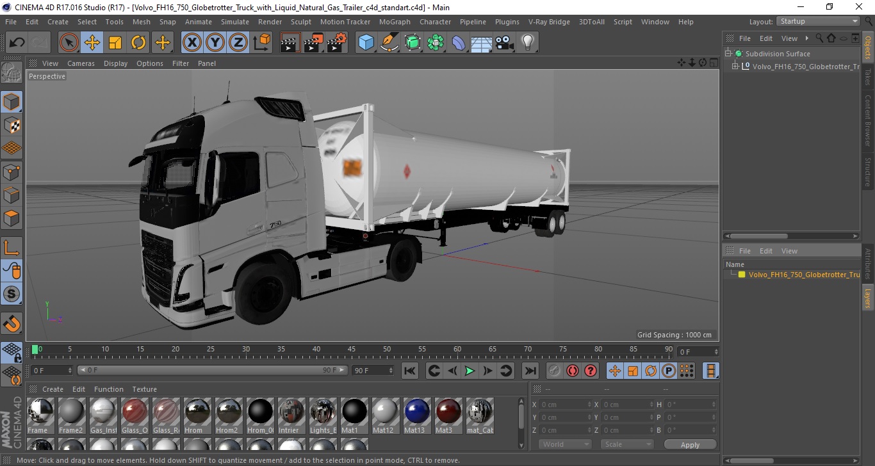Switch to the Content Browser side tab

868,120
